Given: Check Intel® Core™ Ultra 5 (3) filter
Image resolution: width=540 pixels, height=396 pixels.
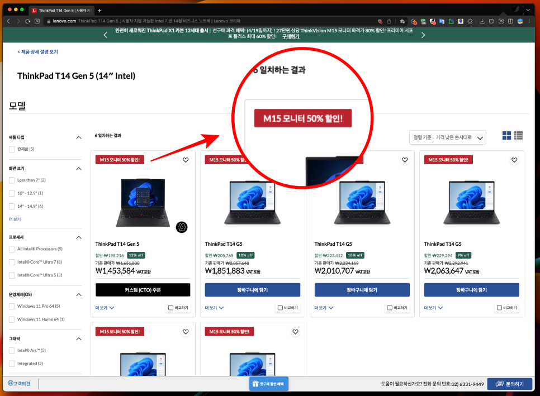Looking at the screenshot, I should coord(12,275).
